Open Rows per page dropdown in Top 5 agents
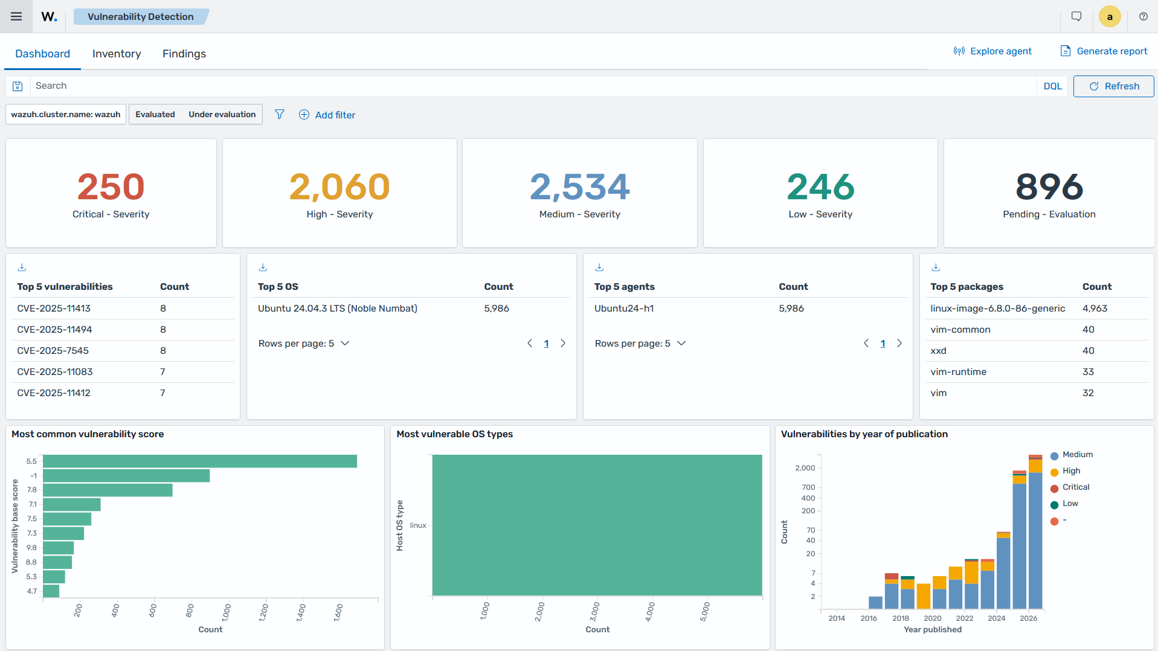This screenshot has width=1158, height=651. click(640, 343)
